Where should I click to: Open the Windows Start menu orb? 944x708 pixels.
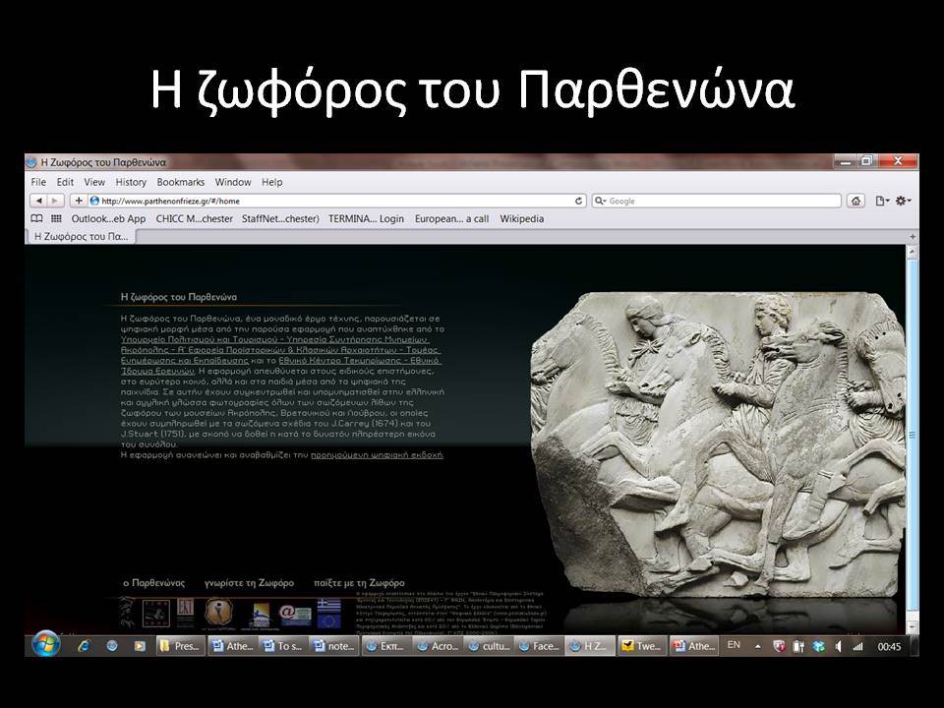point(46,645)
